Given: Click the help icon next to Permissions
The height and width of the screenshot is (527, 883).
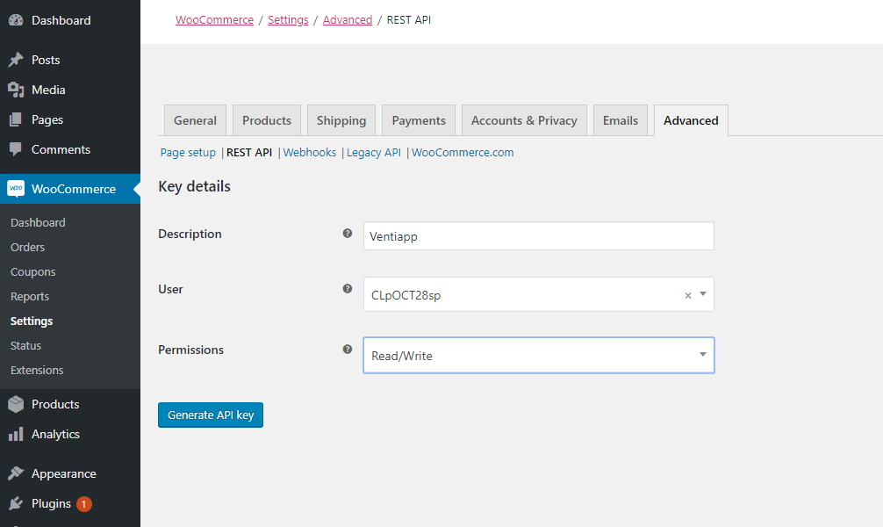Looking at the screenshot, I should [x=348, y=350].
